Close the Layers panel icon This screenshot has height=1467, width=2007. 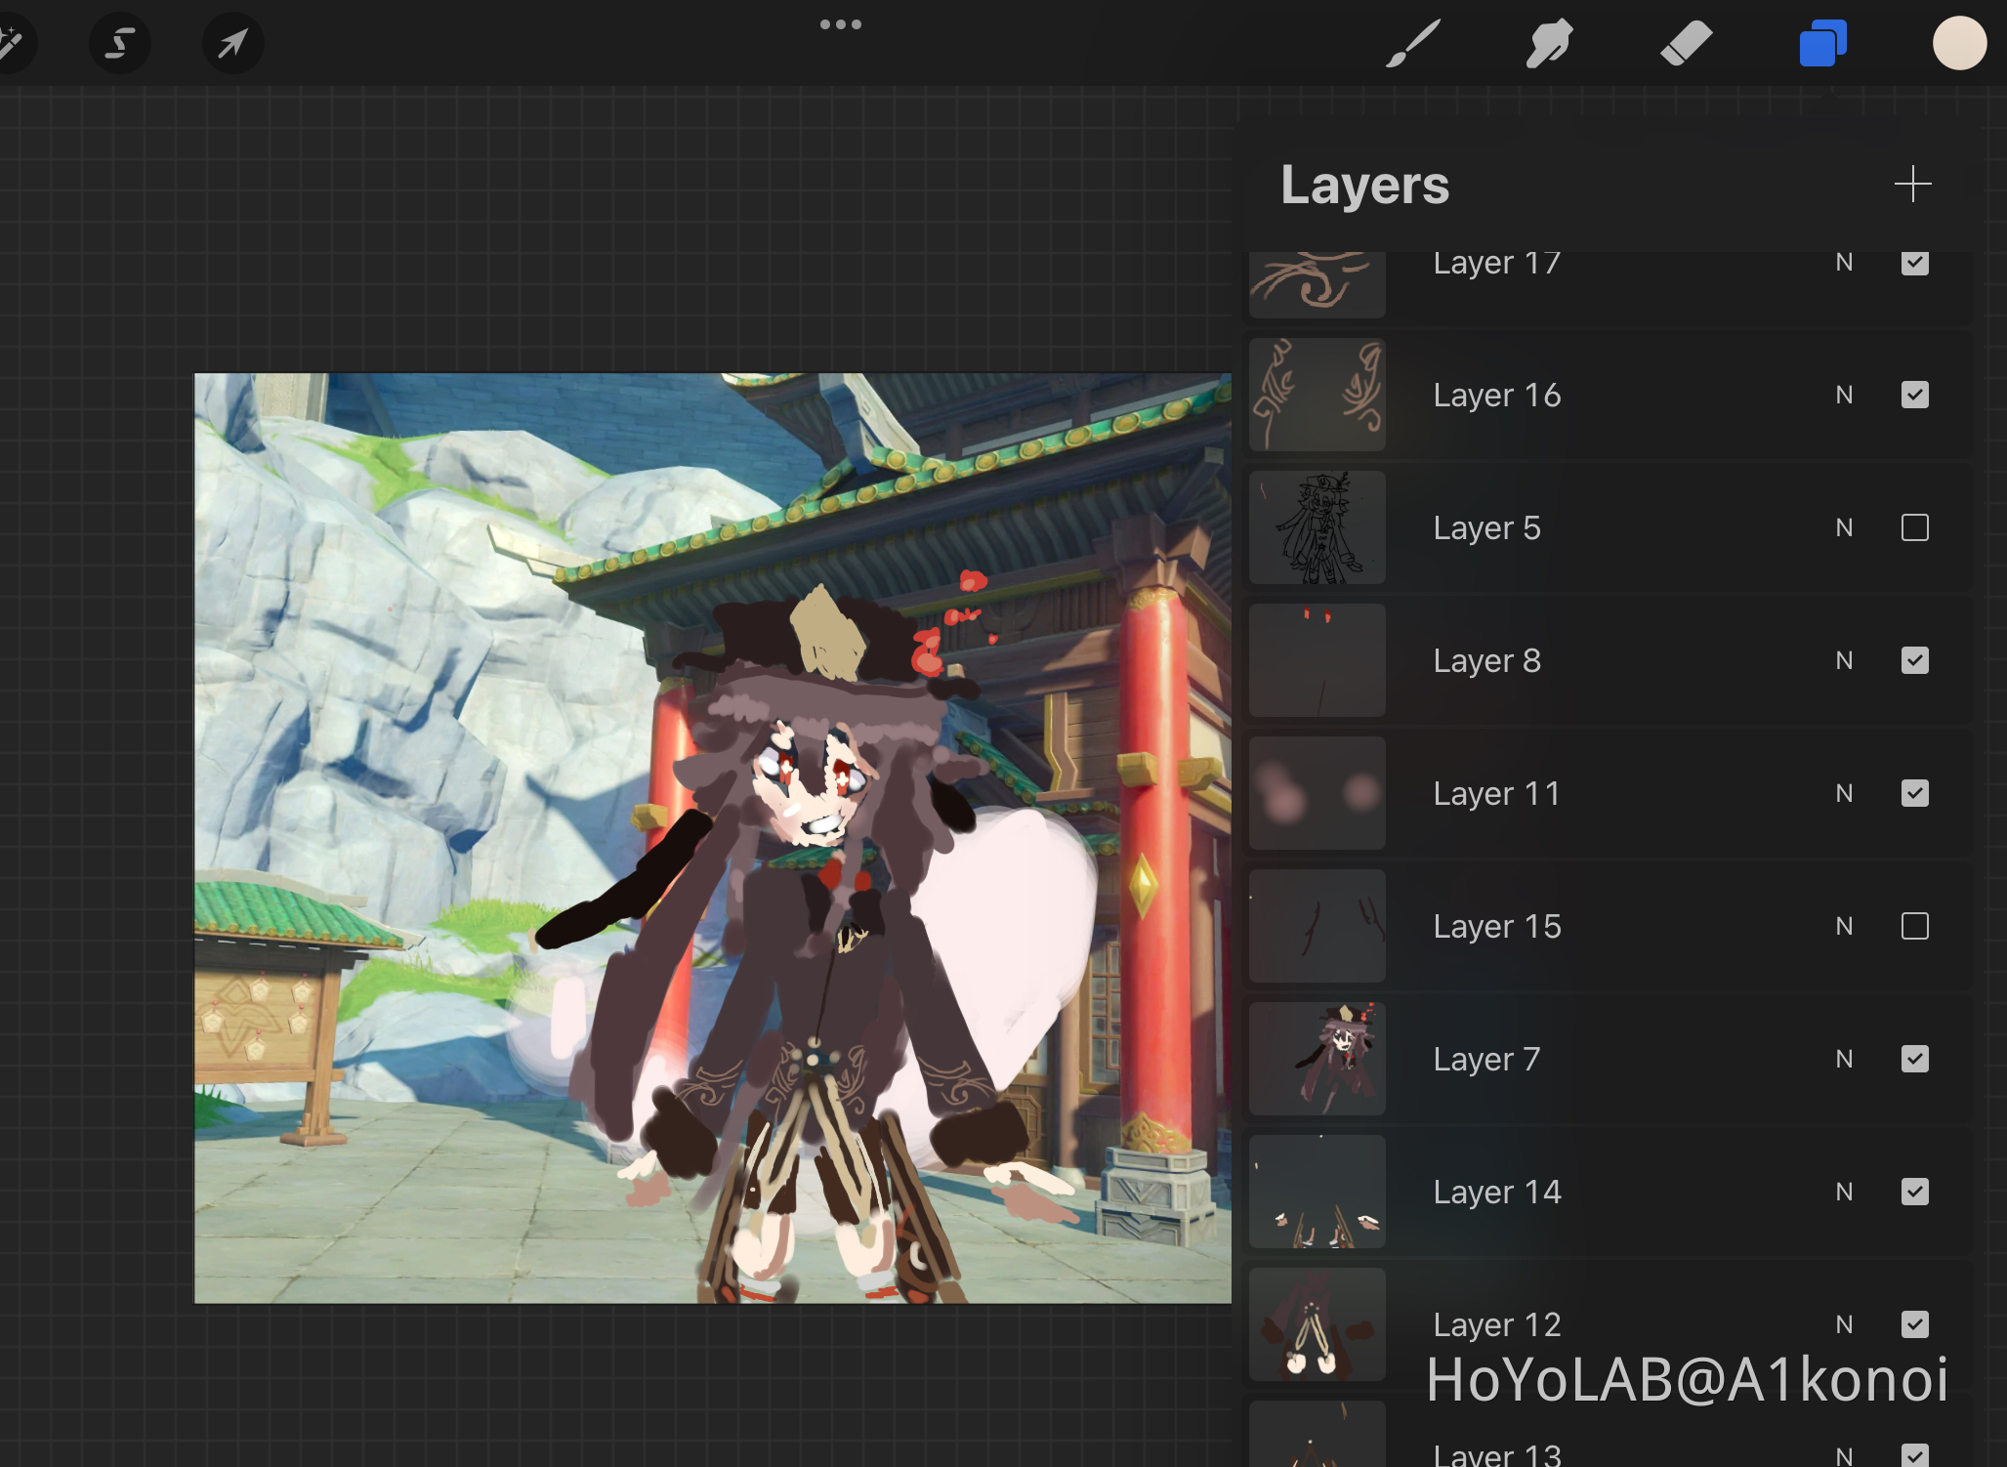point(1822,44)
